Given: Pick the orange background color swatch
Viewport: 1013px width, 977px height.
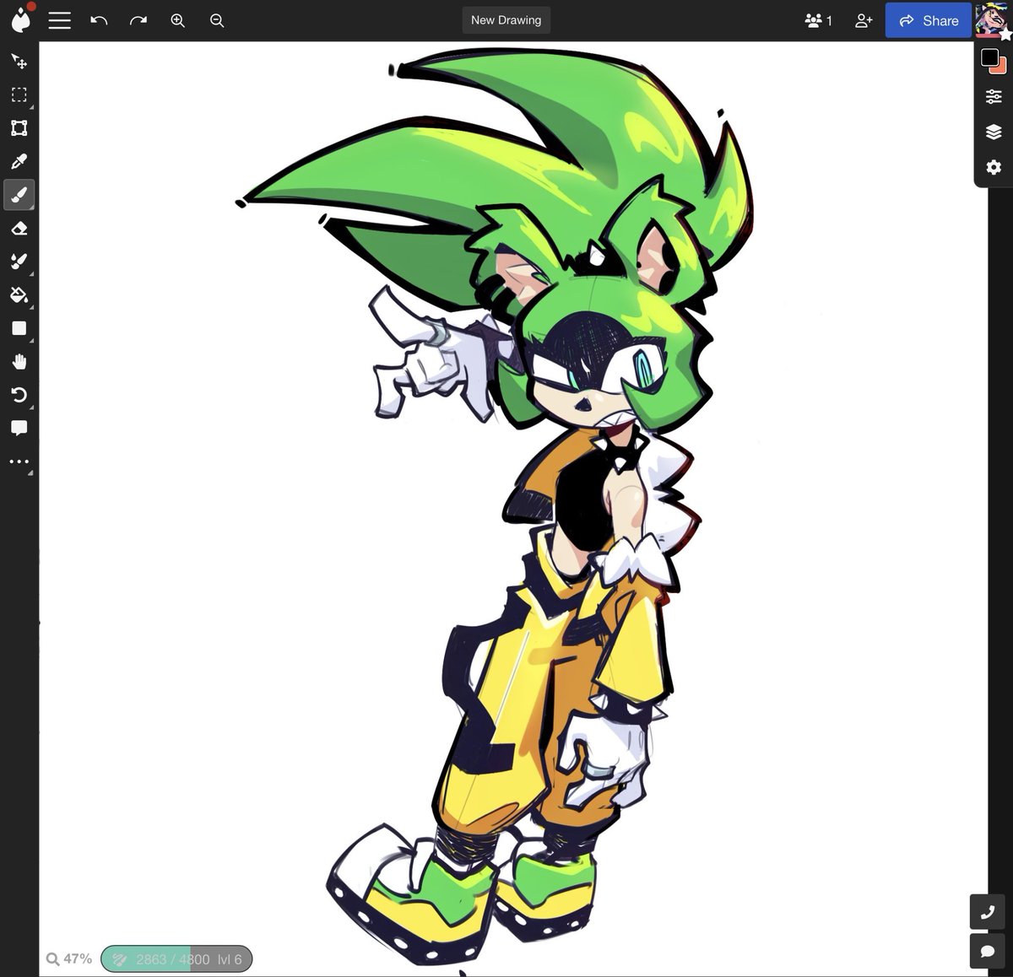Looking at the screenshot, I should click(1001, 68).
